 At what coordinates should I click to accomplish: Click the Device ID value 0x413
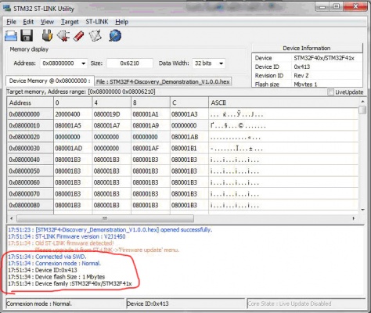coord(302,67)
